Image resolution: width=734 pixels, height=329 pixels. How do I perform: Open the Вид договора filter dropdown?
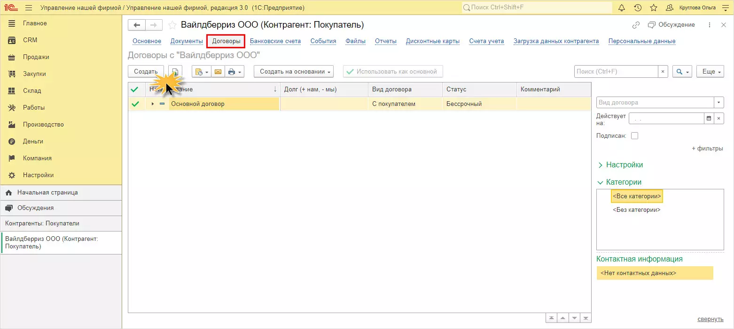click(x=719, y=103)
